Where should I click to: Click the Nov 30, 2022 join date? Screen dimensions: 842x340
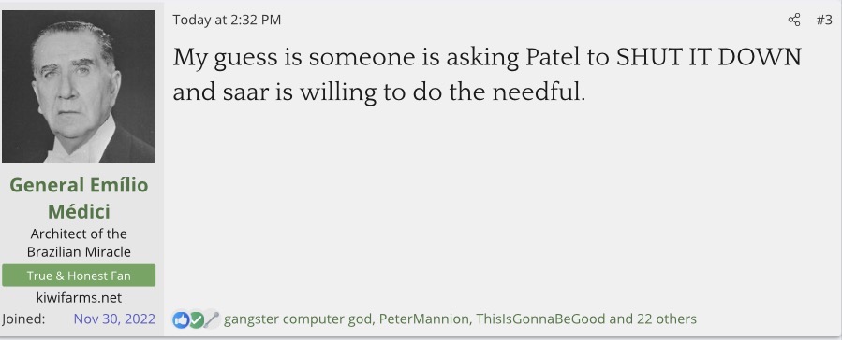(114, 319)
